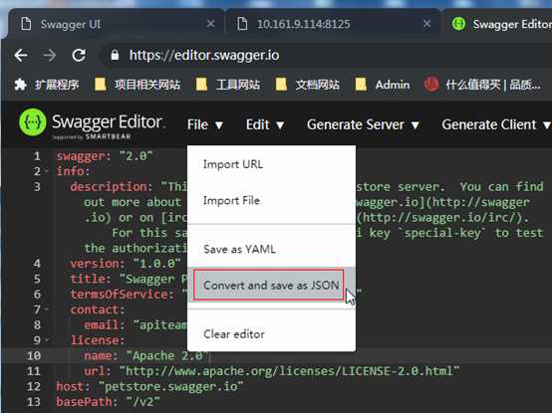Open the Edit dropdown menu
The height and width of the screenshot is (413, 552).
point(265,124)
